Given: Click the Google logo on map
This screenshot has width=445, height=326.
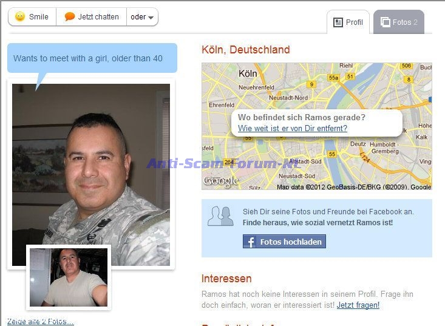Looking at the screenshot, I should (221, 182).
